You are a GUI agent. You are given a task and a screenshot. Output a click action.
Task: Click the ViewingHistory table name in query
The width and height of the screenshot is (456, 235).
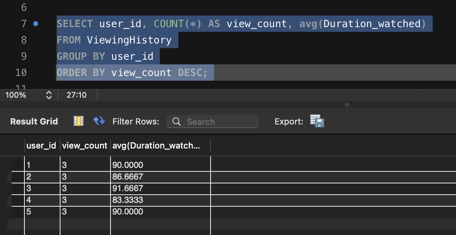129,40
